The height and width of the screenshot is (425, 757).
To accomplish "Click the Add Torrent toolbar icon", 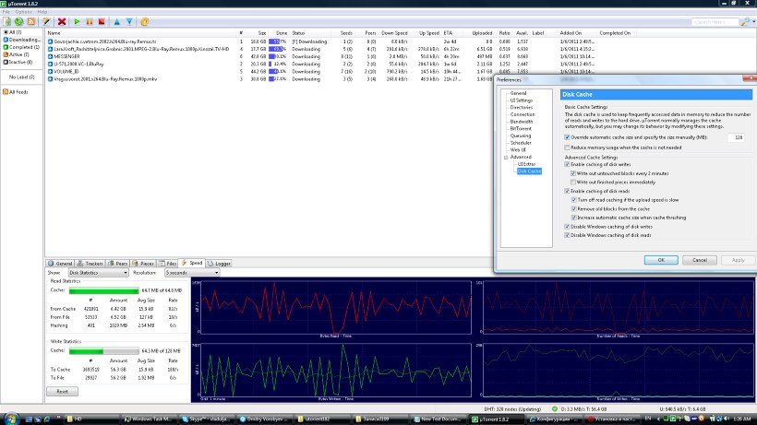I will (x=7, y=20).
